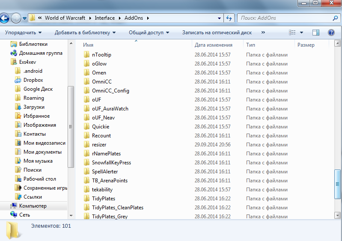Select the resizer folder
Screen dimensions: 342x241
95,145
